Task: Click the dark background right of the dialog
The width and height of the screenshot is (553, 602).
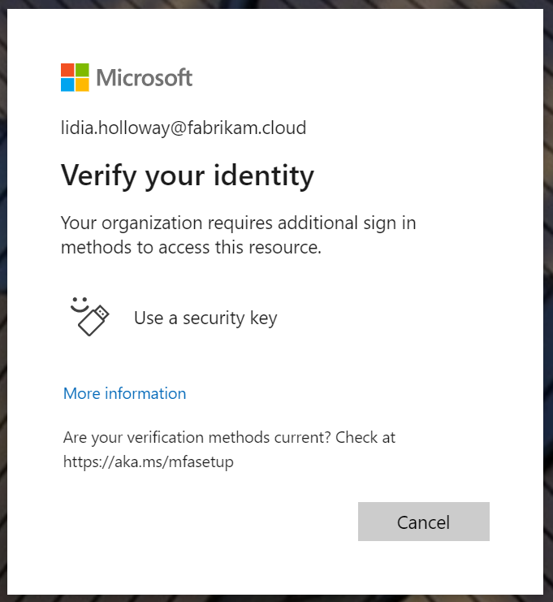Action: 548,301
